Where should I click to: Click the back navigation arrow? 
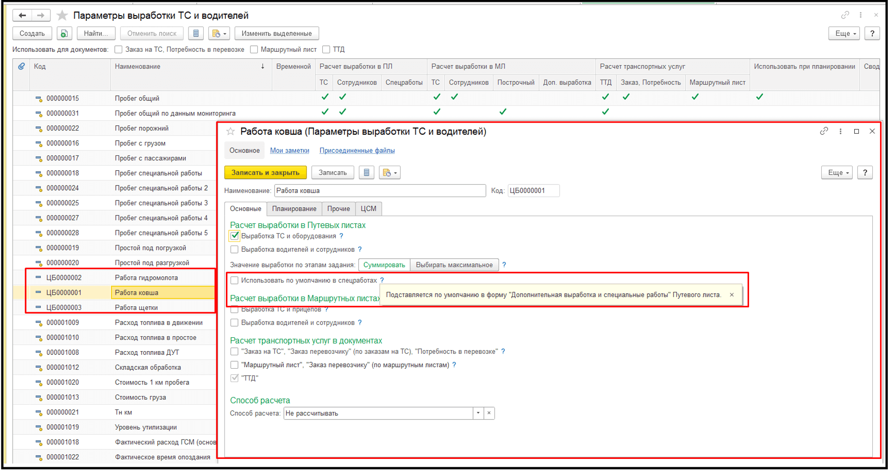pyautogui.click(x=22, y=16)
